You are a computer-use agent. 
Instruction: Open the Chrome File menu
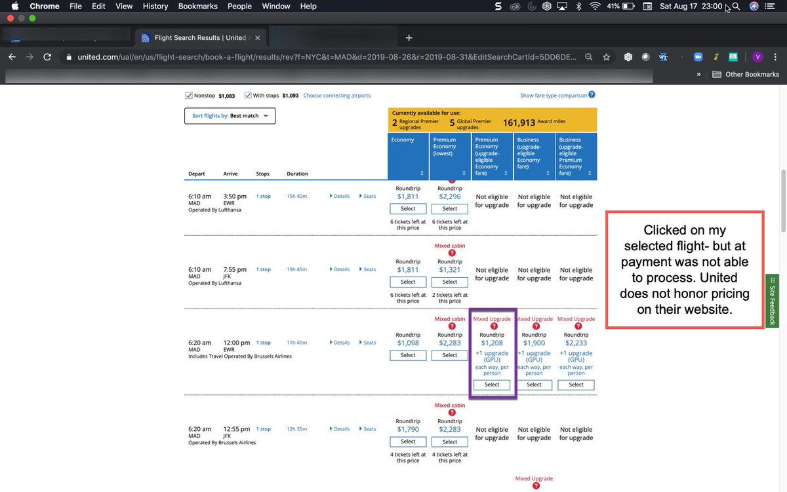[75, 6]
